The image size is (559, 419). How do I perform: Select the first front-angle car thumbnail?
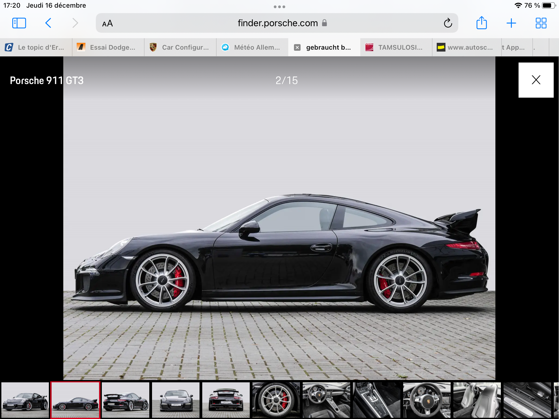pyautogui.click(x=25, y=400)
